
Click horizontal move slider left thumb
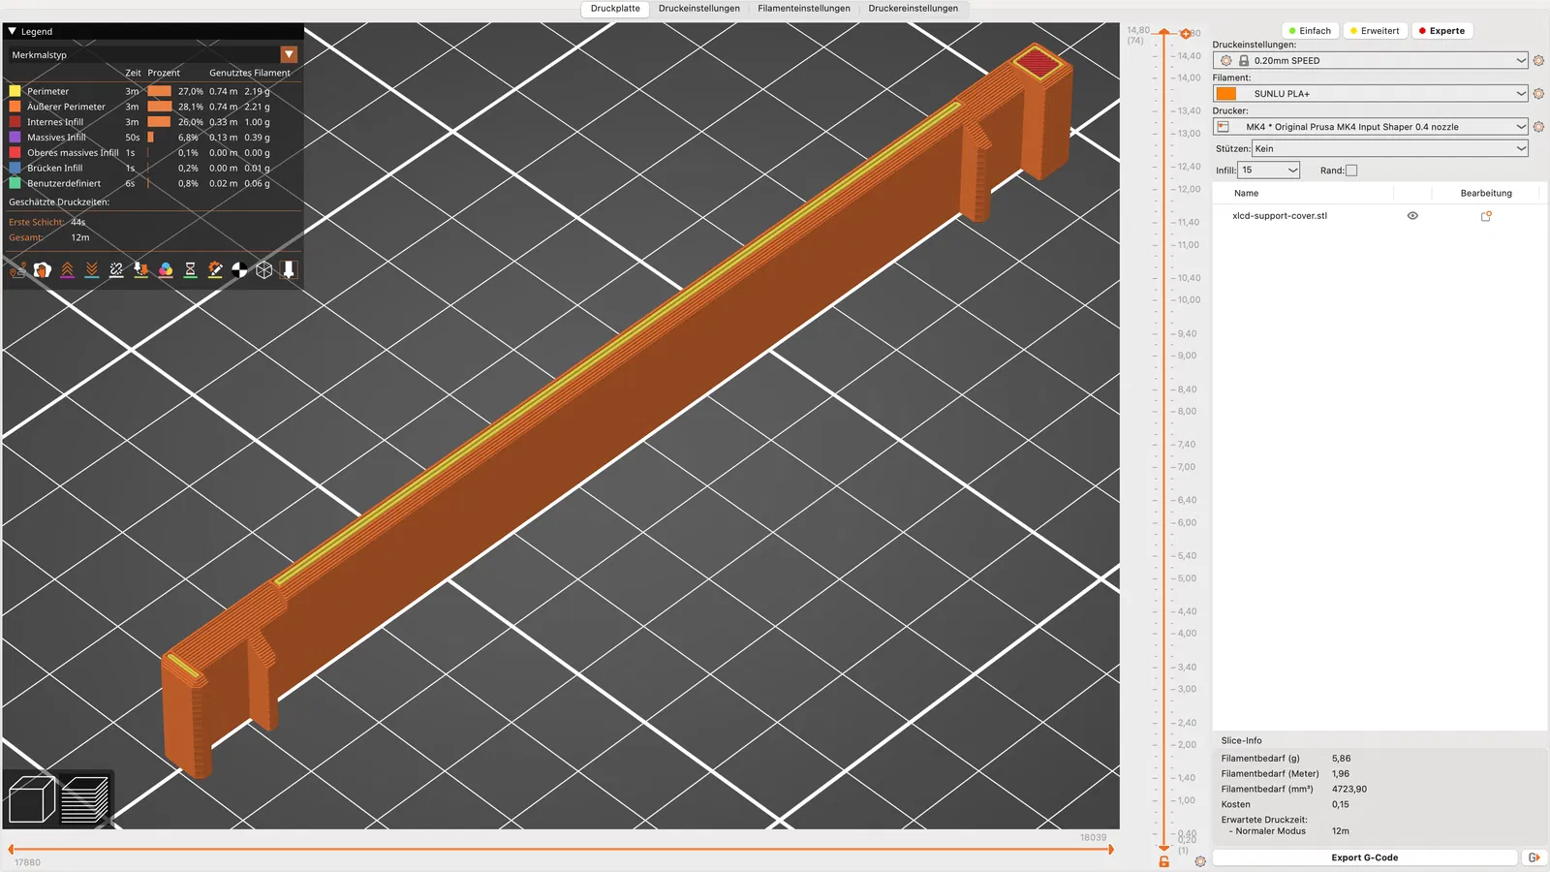click(x=12, y=850)
